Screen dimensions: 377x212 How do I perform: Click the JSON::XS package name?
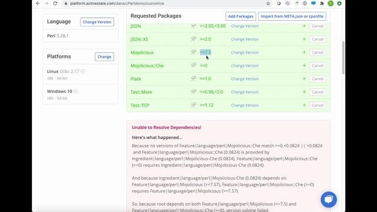pyautogui.click(x=139, y=39)
